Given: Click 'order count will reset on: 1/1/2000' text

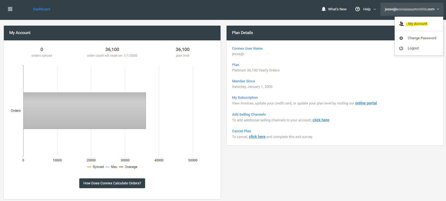Looking at the screenshot, I should coord(112,56).
